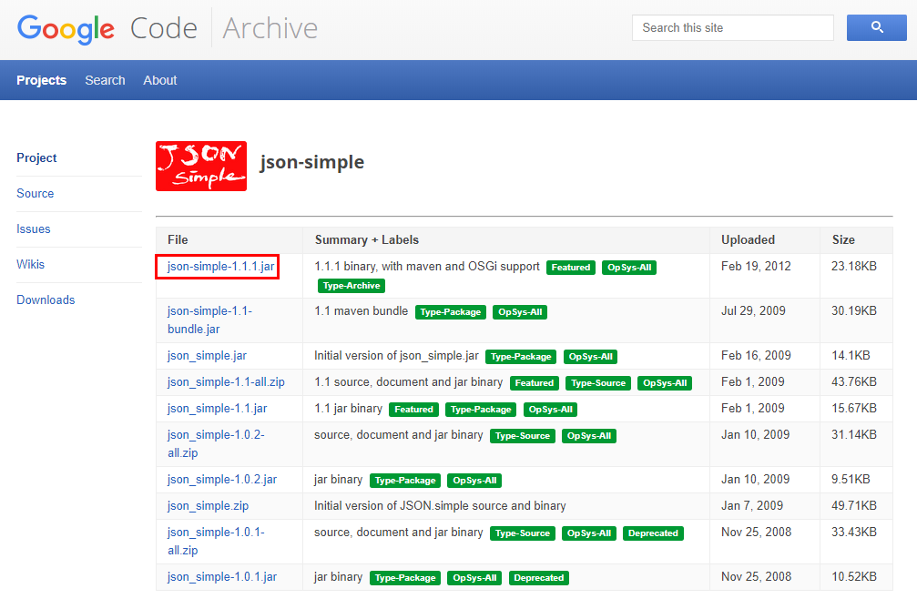This screenshot has height=609, width=917.
Task: Click Type-Source label on json_simple-1.0.2-all.zip row
Action: click(x=523, y=435)
